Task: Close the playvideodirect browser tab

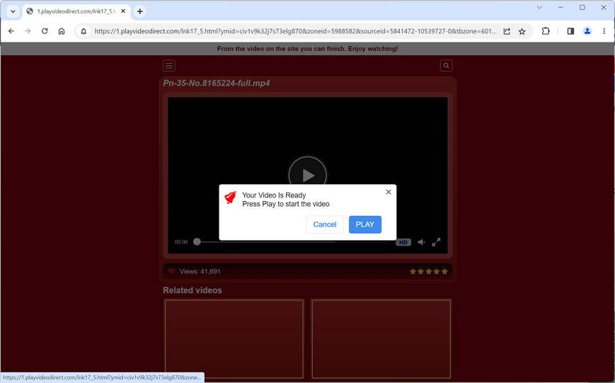Action: coord(123,11)
